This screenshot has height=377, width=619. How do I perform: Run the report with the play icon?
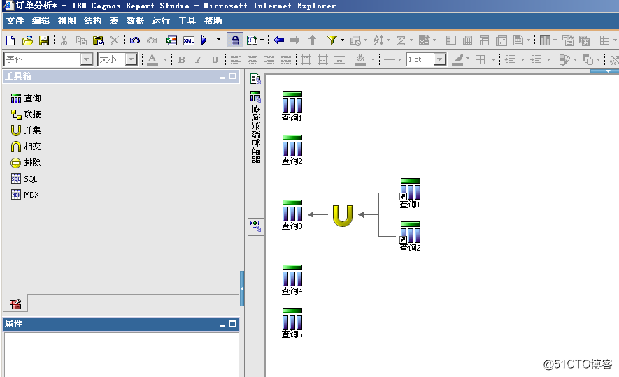click(x=204, y=40)
